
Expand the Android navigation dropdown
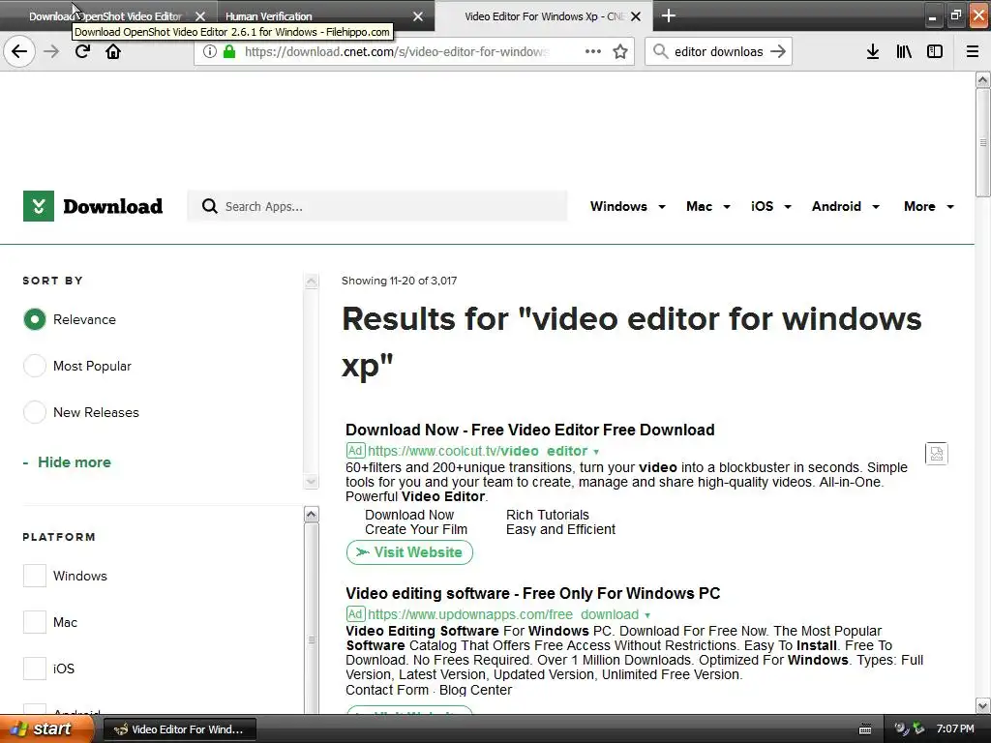click(846, 207)
